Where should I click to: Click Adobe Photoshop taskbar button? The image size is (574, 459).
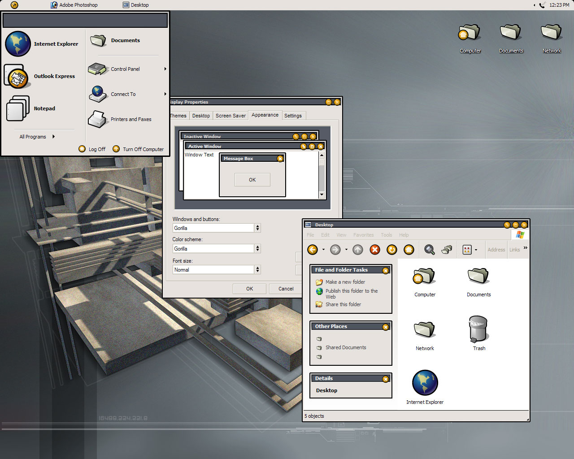[74, 5]
